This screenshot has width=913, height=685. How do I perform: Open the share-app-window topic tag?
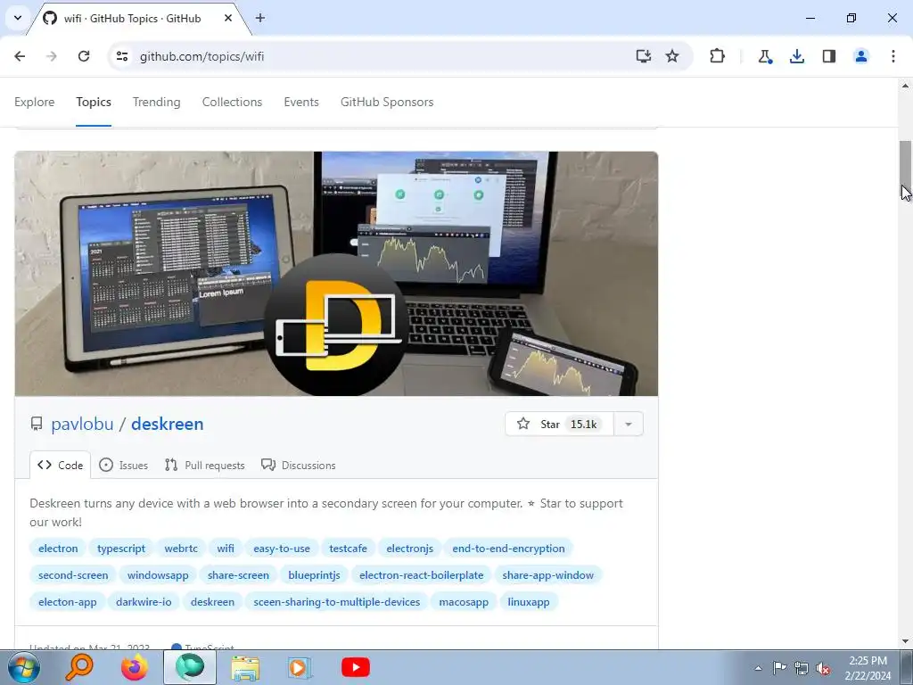(x=548, y=575)
